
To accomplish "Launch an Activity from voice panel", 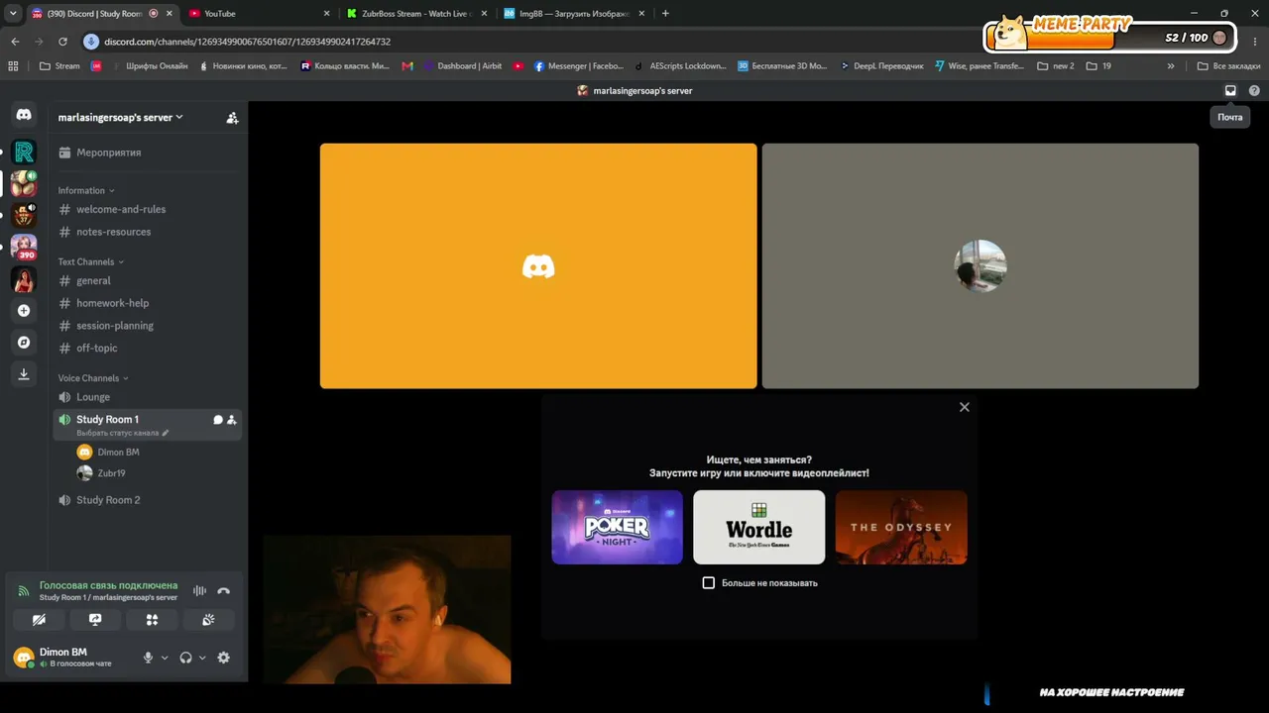I will click(152, 620).
